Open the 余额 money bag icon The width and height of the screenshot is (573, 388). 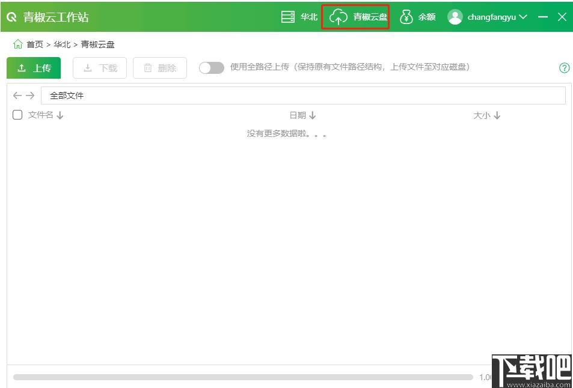tap(406, 17)
